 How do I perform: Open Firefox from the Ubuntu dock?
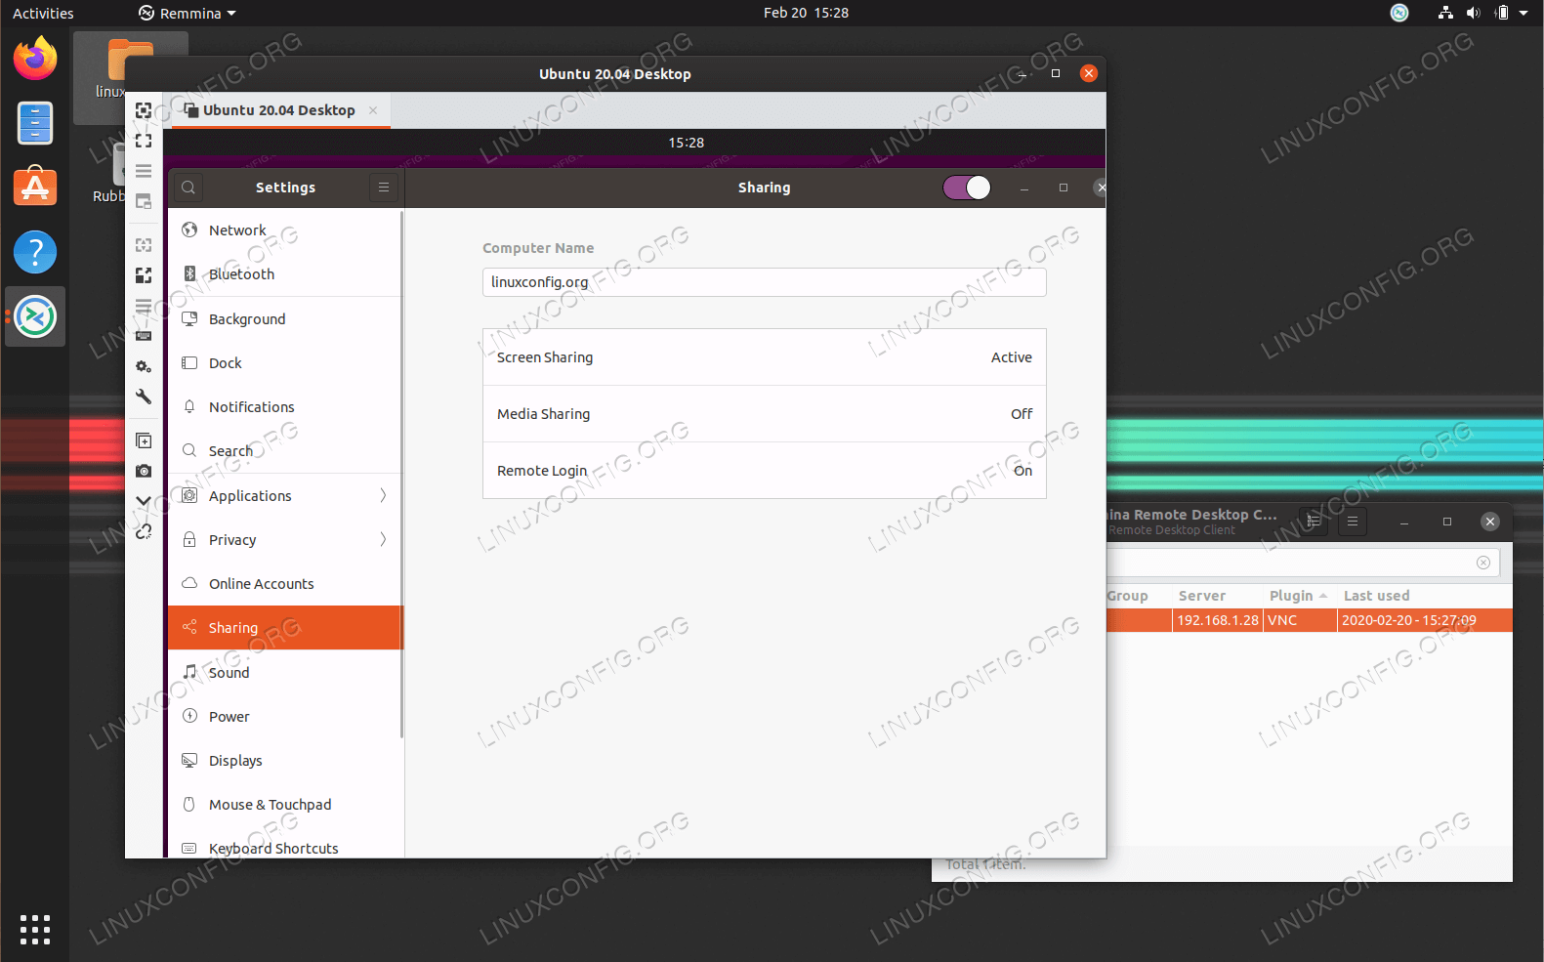(x=35, y=58)
